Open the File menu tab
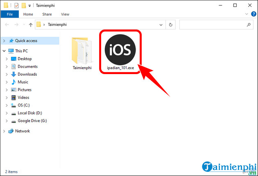The image size is (258, 176). (x=10, y=14)
